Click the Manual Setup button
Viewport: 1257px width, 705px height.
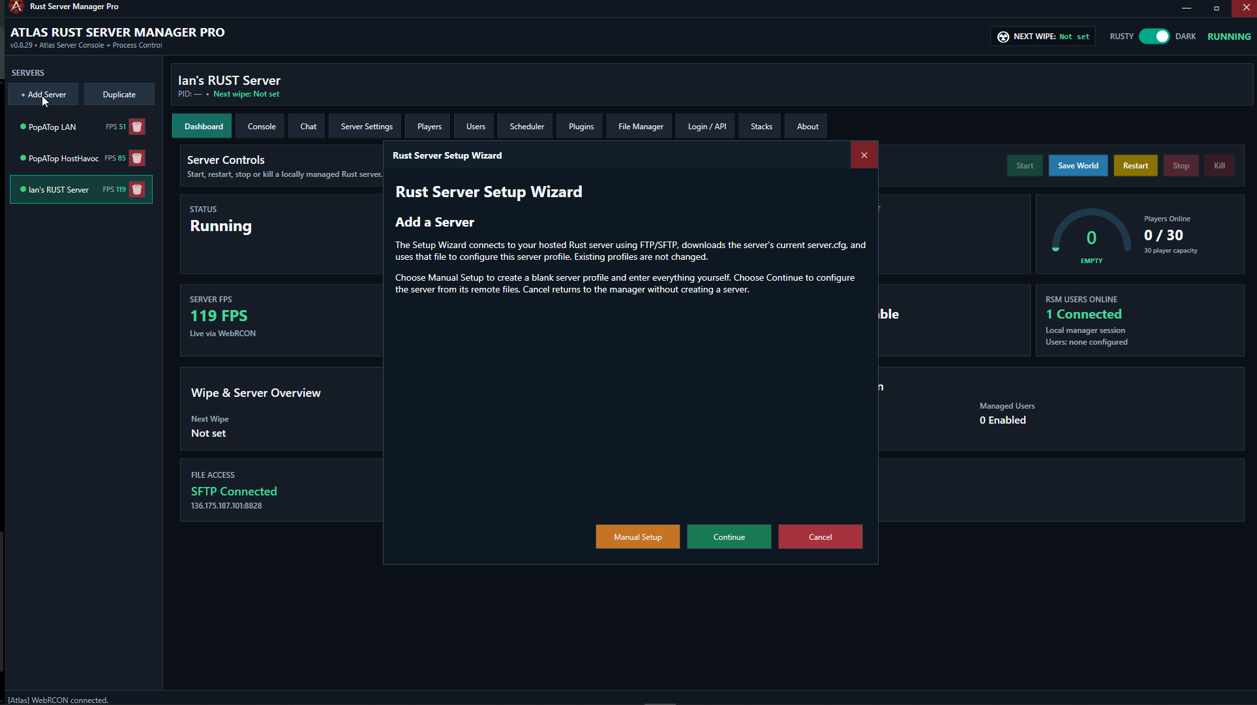[x=638, y=537]
